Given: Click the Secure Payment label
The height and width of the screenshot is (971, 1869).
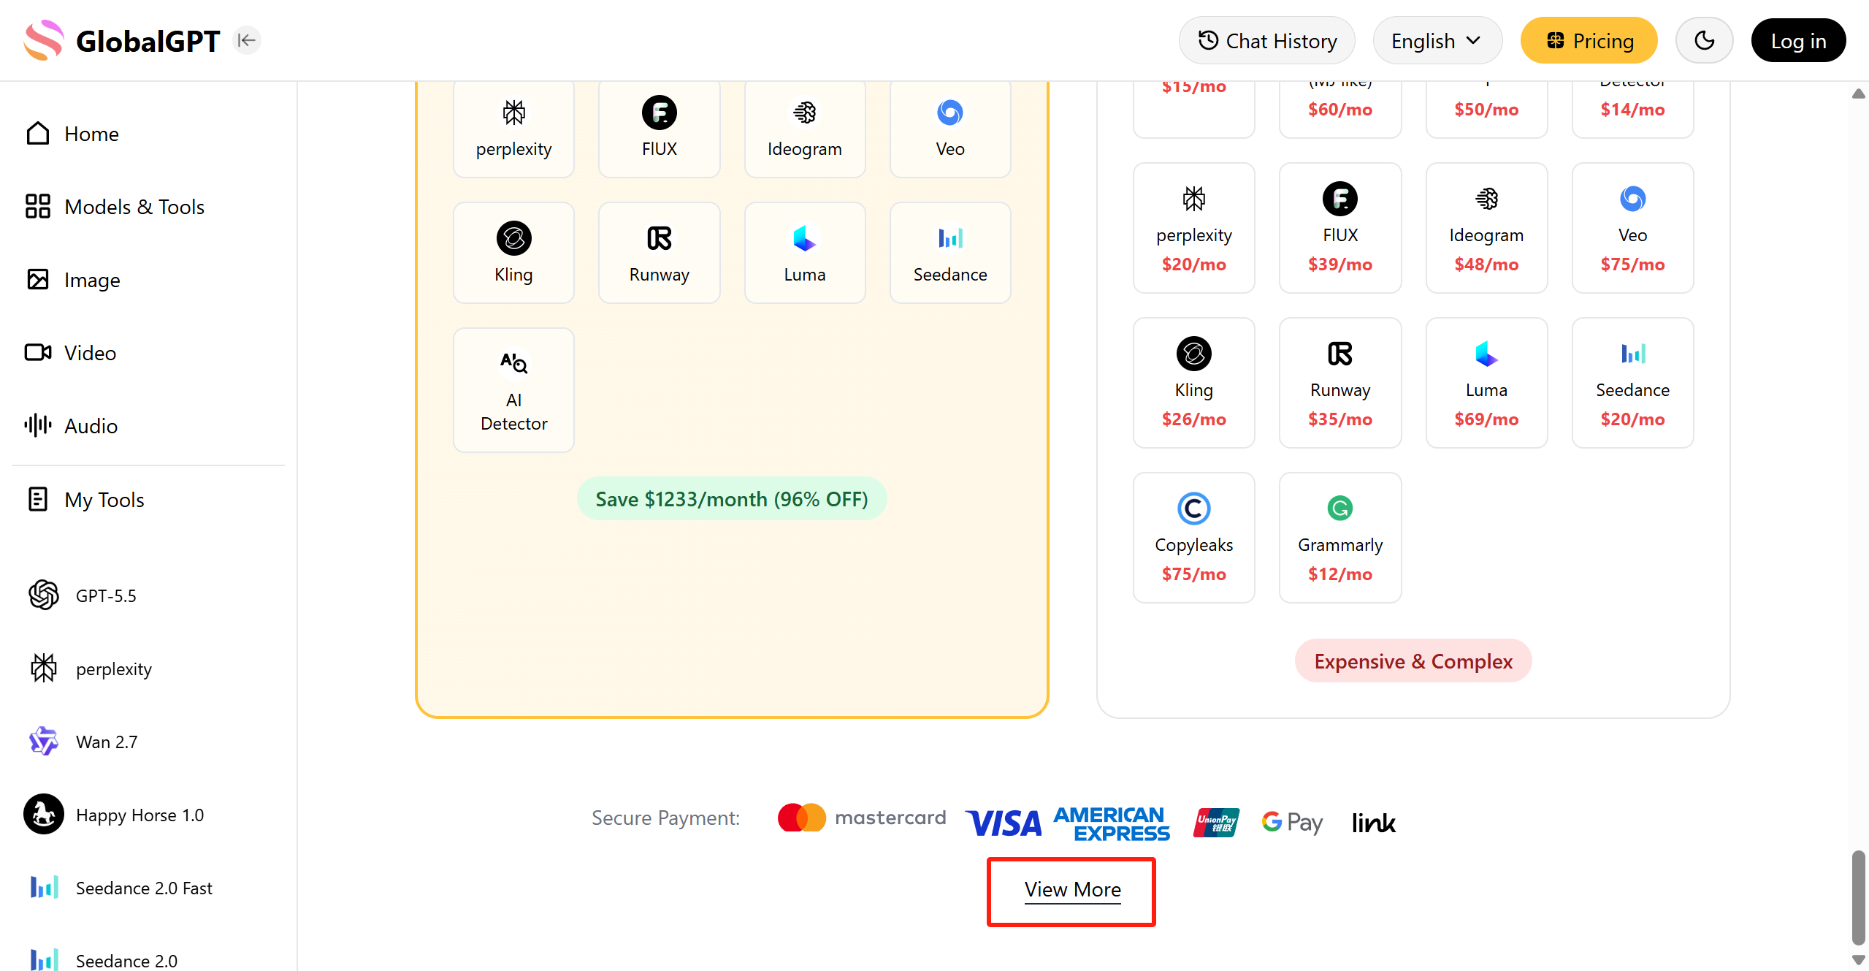Looking at the screenshot, I should (665, 818).
